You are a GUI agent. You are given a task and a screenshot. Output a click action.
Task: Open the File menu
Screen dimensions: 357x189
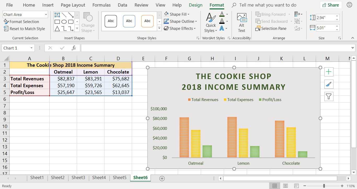pyautogui.click(x=9, y=5)
